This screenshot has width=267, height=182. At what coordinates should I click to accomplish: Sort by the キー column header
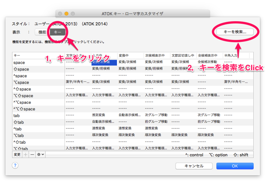pyautogui.click(x=39, y=55)
